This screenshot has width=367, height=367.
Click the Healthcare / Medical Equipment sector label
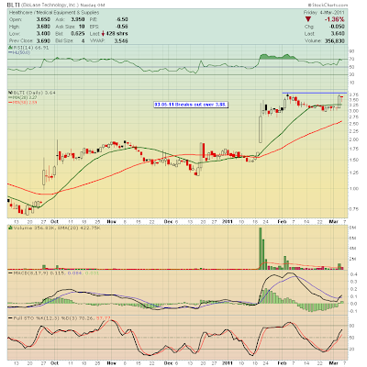point(54,13)
